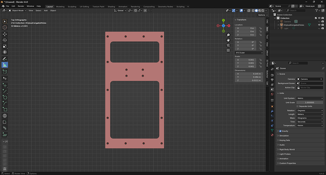Click the pan hand viewport icon
Screen dimensions: 326x175
(x=228, y=40)
